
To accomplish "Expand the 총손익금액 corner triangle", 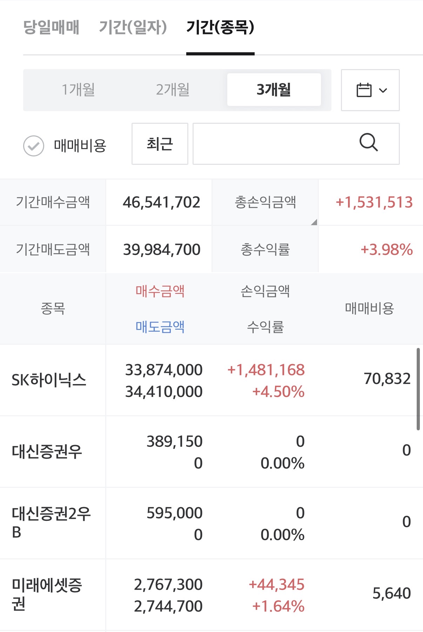I will click(x=314, y=222).
